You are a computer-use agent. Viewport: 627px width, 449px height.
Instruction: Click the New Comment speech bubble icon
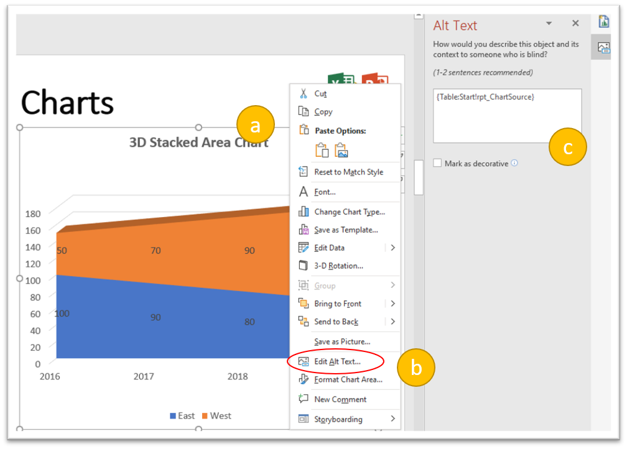[x=304, y=399]
